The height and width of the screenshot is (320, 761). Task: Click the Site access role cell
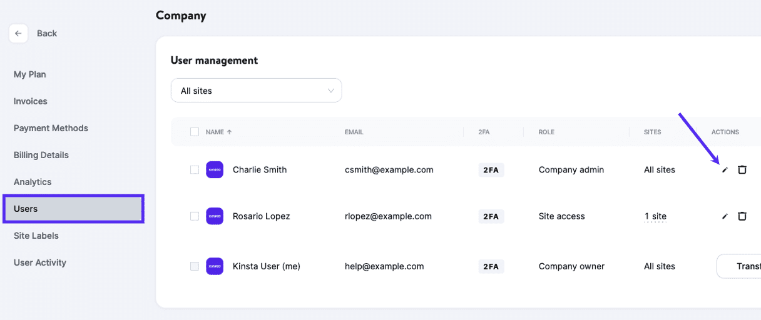click(x=562, y=216)
